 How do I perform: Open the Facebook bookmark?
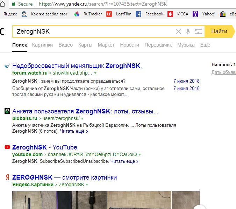[x=149, y=14]
